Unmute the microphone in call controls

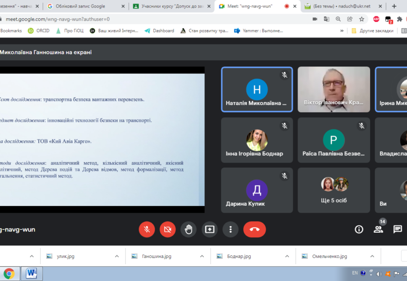[x=147, y=229]
